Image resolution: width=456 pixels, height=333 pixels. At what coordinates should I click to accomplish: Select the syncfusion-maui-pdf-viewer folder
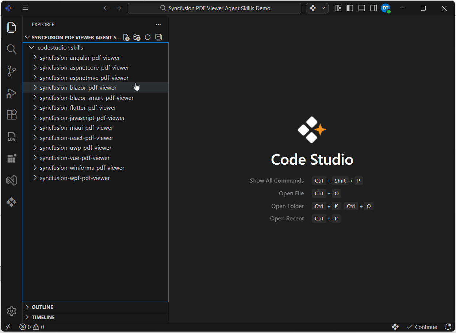click(x=96, y=128)
